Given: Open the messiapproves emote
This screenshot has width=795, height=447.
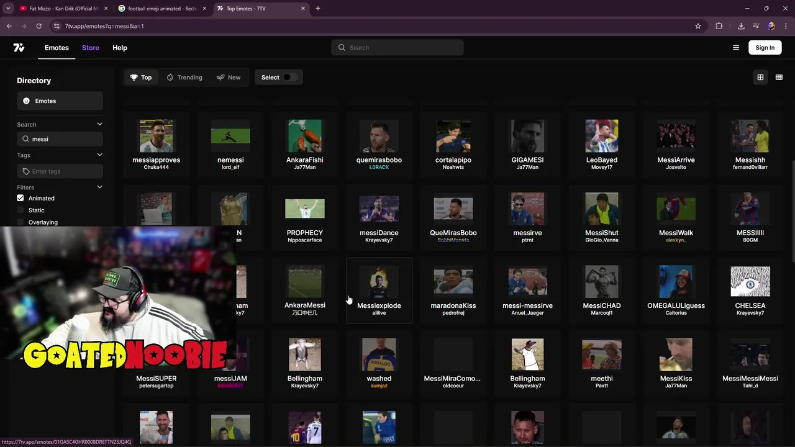Looking at the screenshot, I should tap(156, 145).
